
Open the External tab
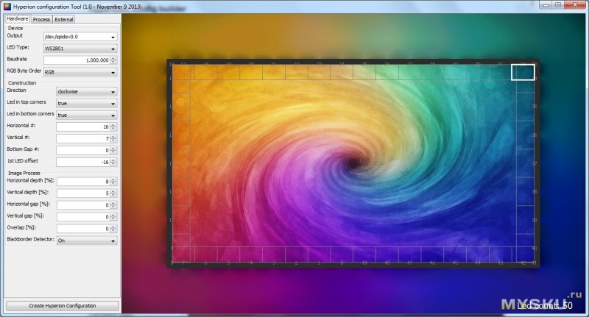pyautogui.click(x=64, y=19)
